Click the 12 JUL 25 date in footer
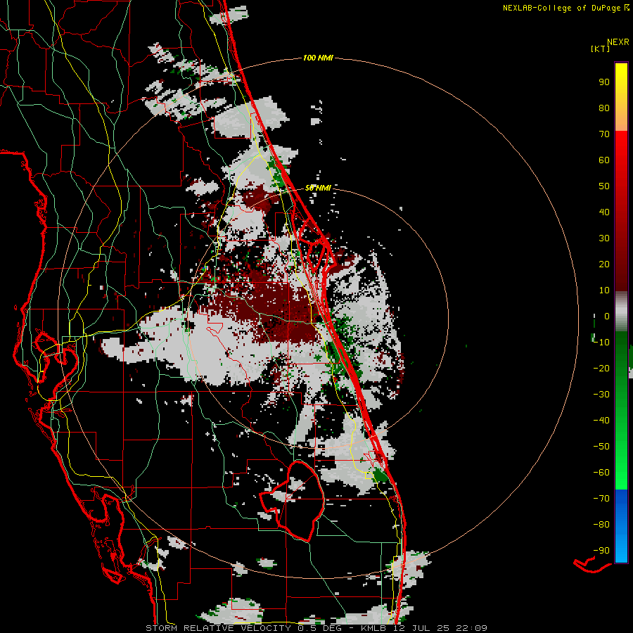633x633 pixels. click(x=421, y=628)
